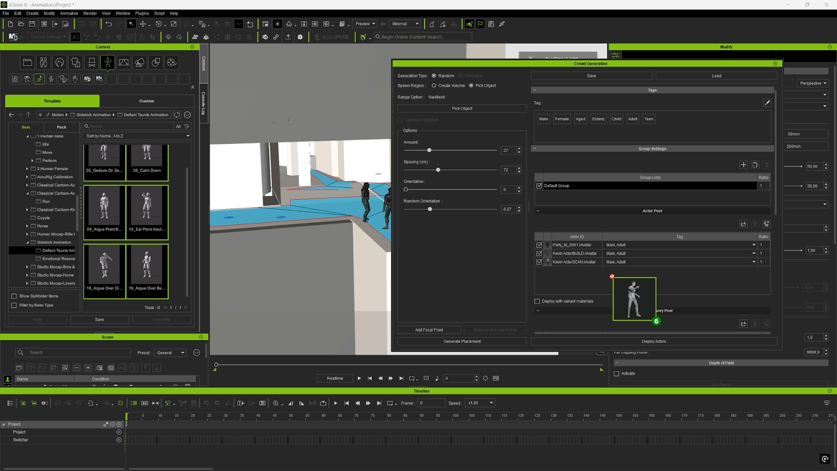Select the Motion subcategory icon
The width and height of the screenshot is (837, 471).
click(39, 79)
